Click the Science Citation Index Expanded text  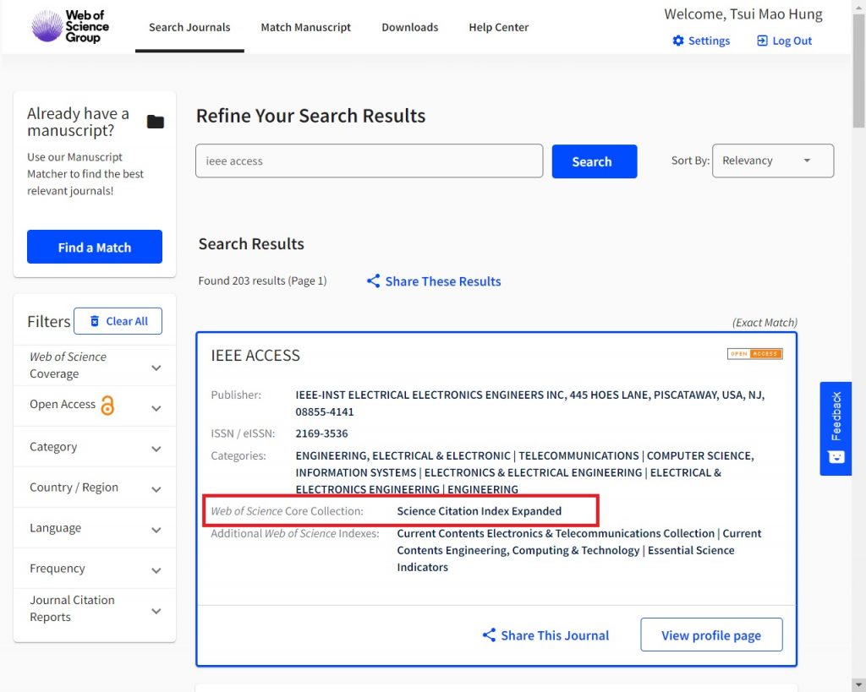[x=479, y=511]
